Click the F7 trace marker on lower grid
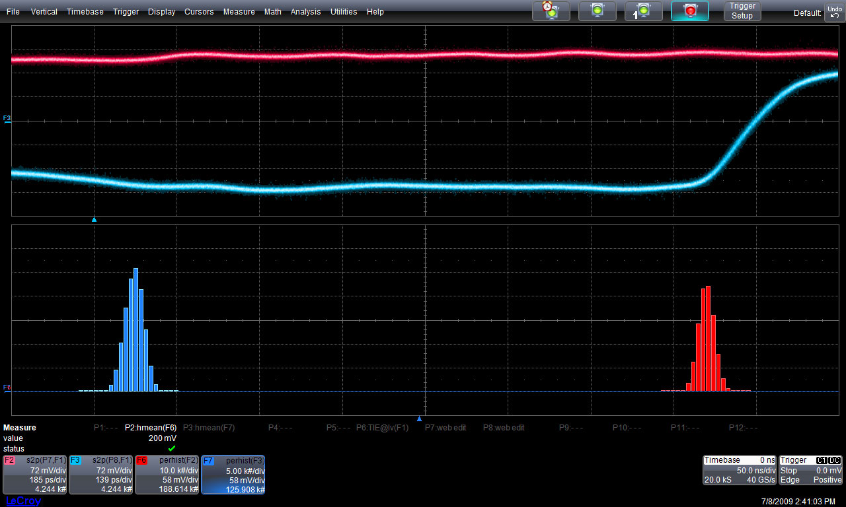Image resolution: width=846 pixels, height=507 pixels. 7,388
